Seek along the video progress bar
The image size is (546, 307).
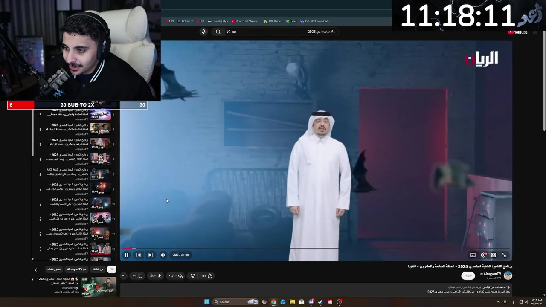316,248
